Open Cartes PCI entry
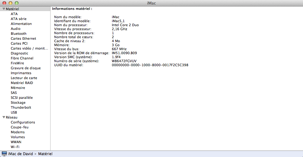This screenshot has width=303, height=157. [x=19, y=43]
